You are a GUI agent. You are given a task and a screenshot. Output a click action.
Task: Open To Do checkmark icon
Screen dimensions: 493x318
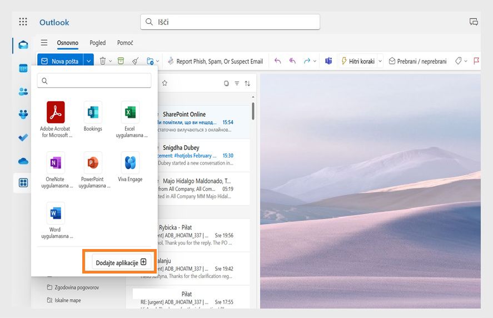coord(23,137)
